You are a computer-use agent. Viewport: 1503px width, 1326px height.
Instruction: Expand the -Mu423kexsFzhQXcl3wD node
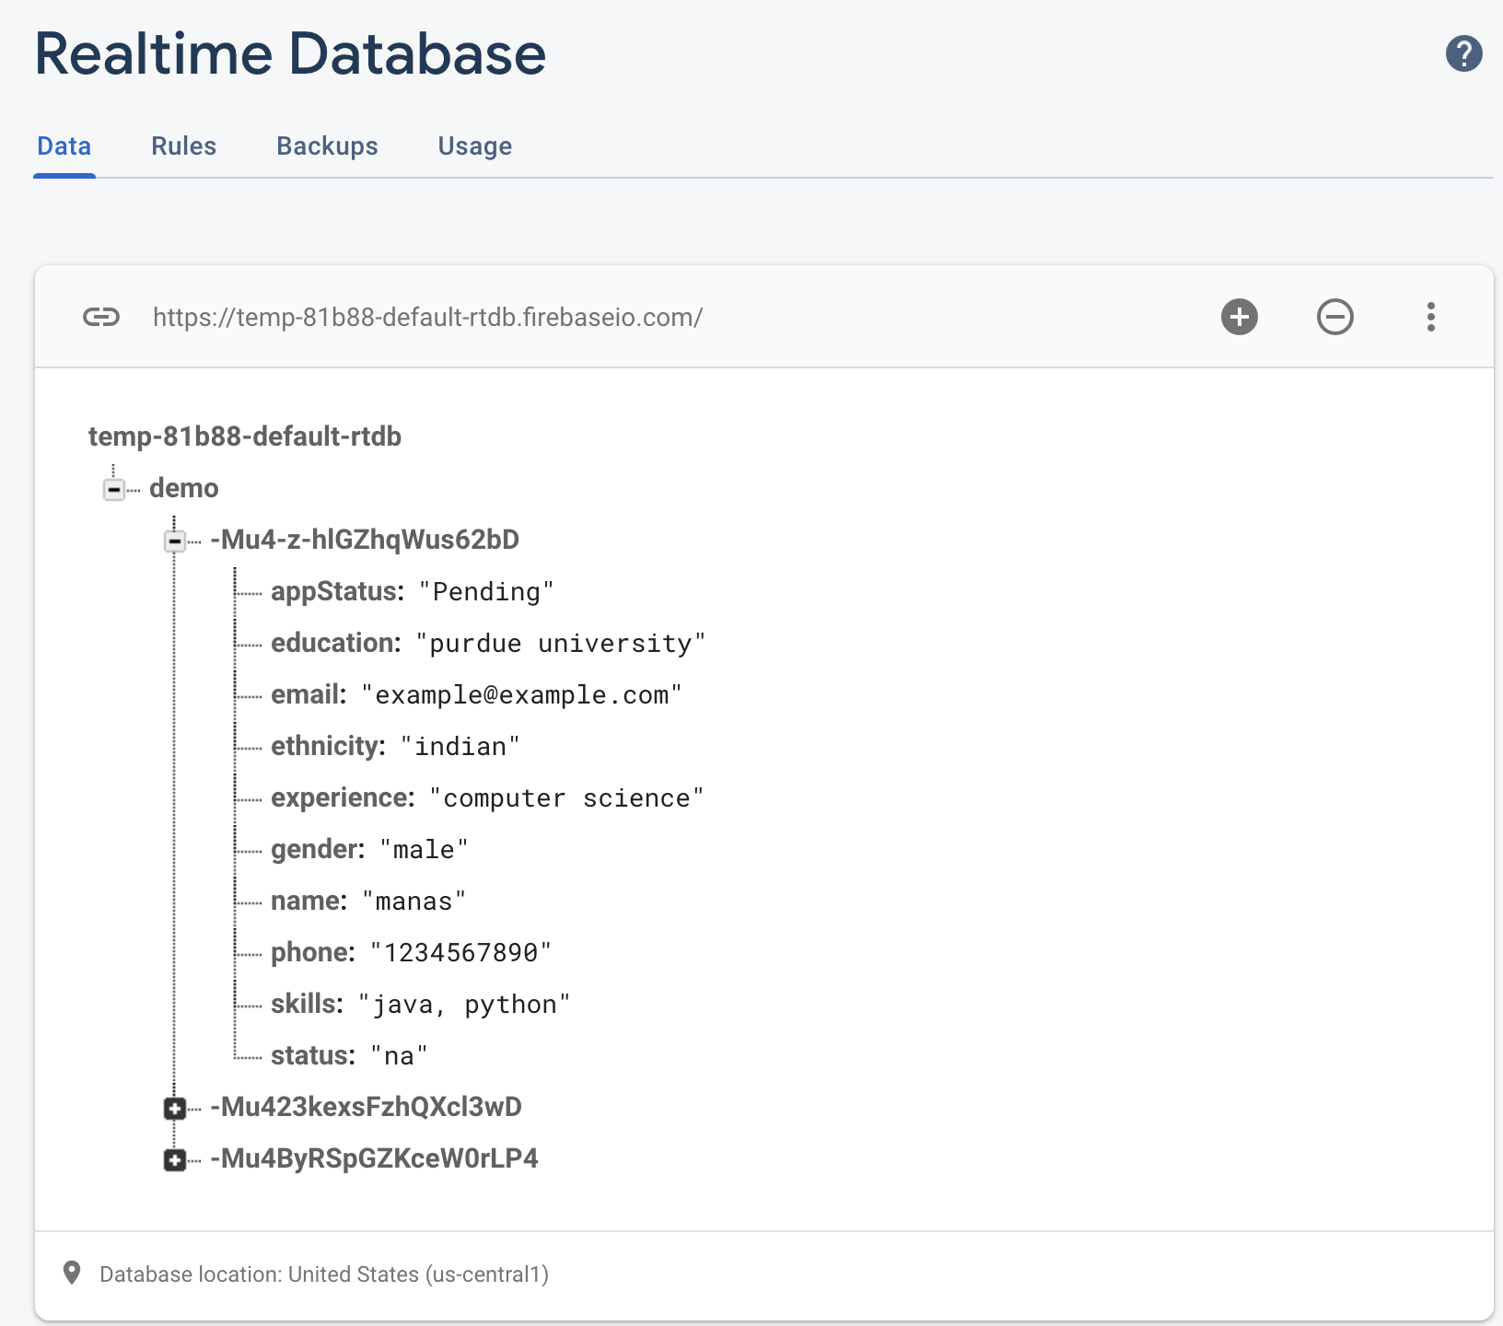tap(175, 1108)
